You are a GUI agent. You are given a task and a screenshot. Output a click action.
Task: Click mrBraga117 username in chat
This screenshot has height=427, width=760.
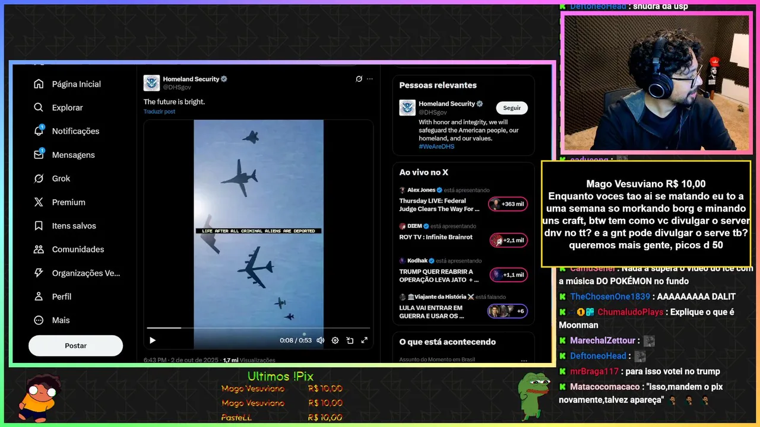pyautogui.click(x=595, y=371)
